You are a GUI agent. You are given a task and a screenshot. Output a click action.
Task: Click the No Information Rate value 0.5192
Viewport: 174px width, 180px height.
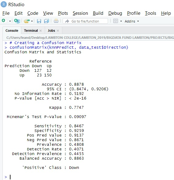coord(76,94)
